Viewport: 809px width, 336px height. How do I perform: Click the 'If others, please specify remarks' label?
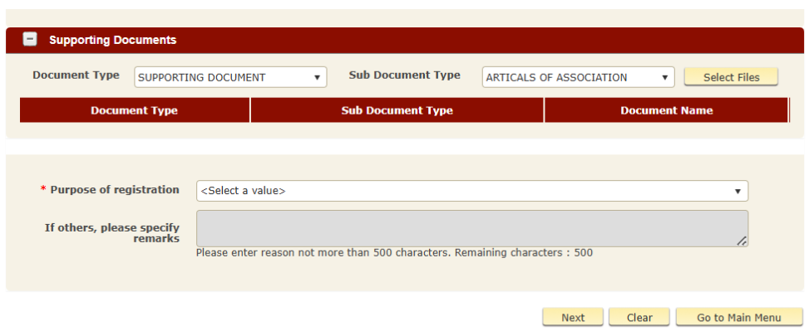pos(112,232)
